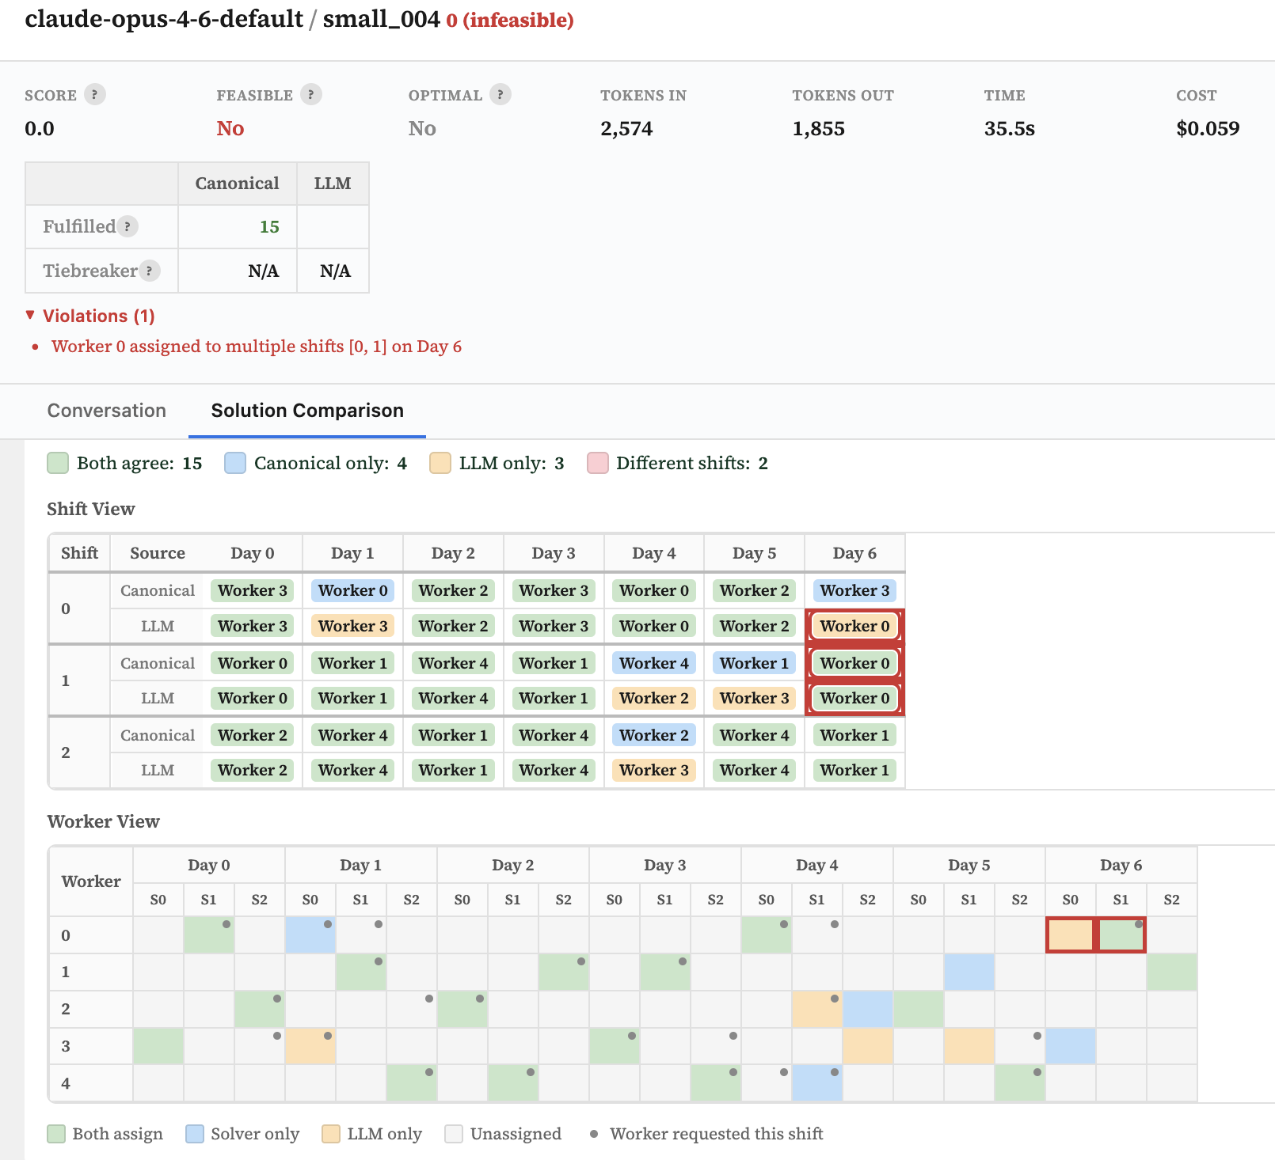Select the Solution Comparison tab
The height and width of the screenshot is (1160, 1275).
click(307, 411)
